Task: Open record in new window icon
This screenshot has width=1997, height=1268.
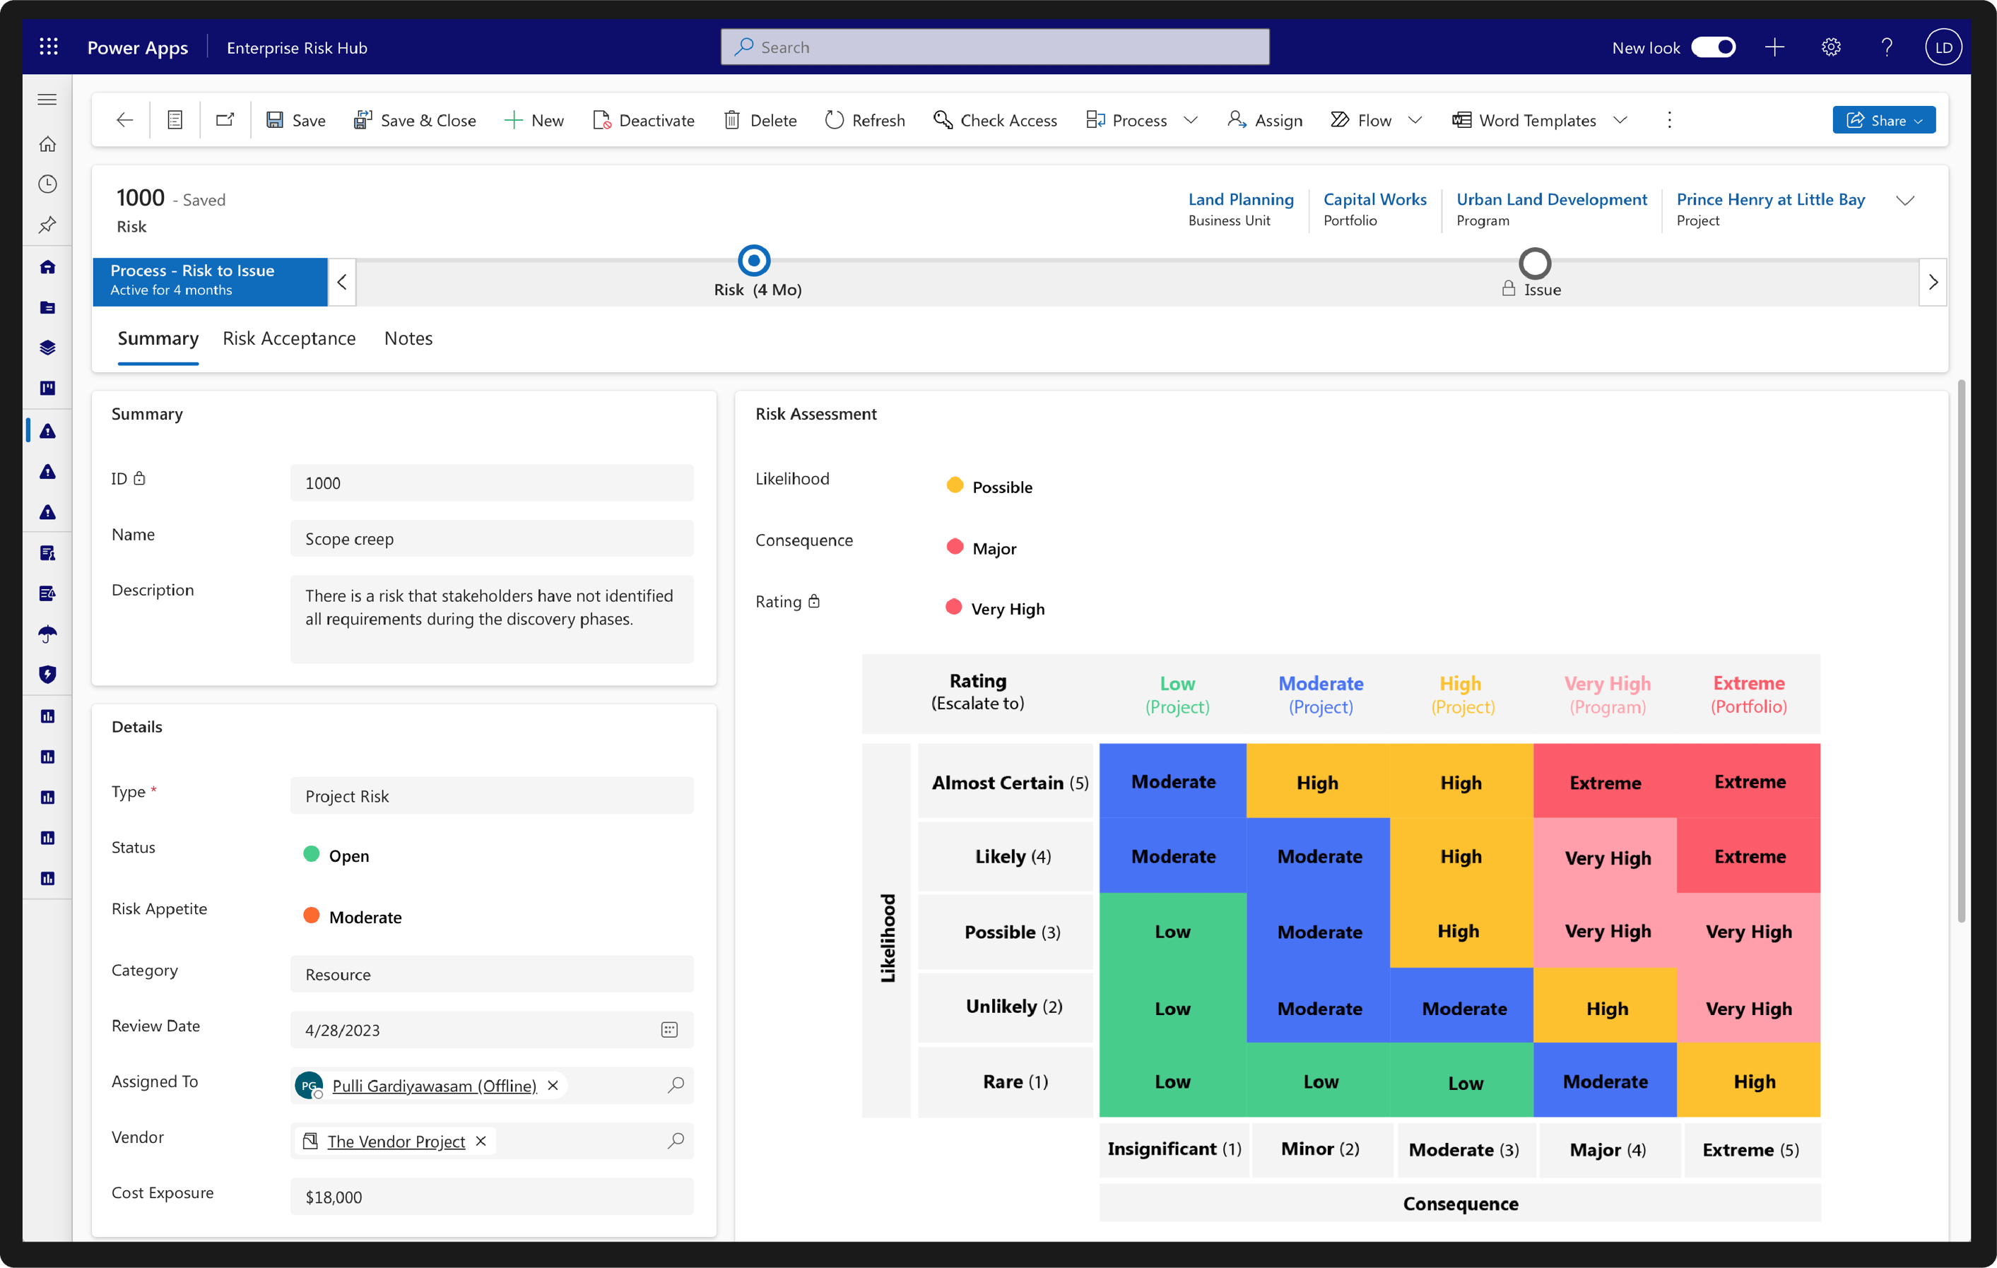Action: (x=225, y=120)
